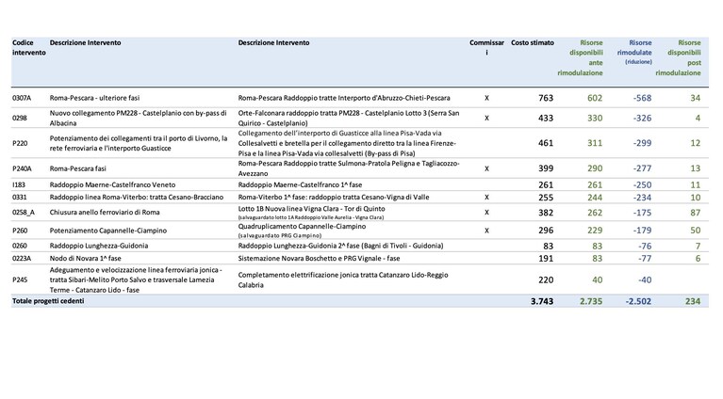Click the X commissari mark for row 0307A
Screen dimensions: 723x399
click(x=486, y=98)
